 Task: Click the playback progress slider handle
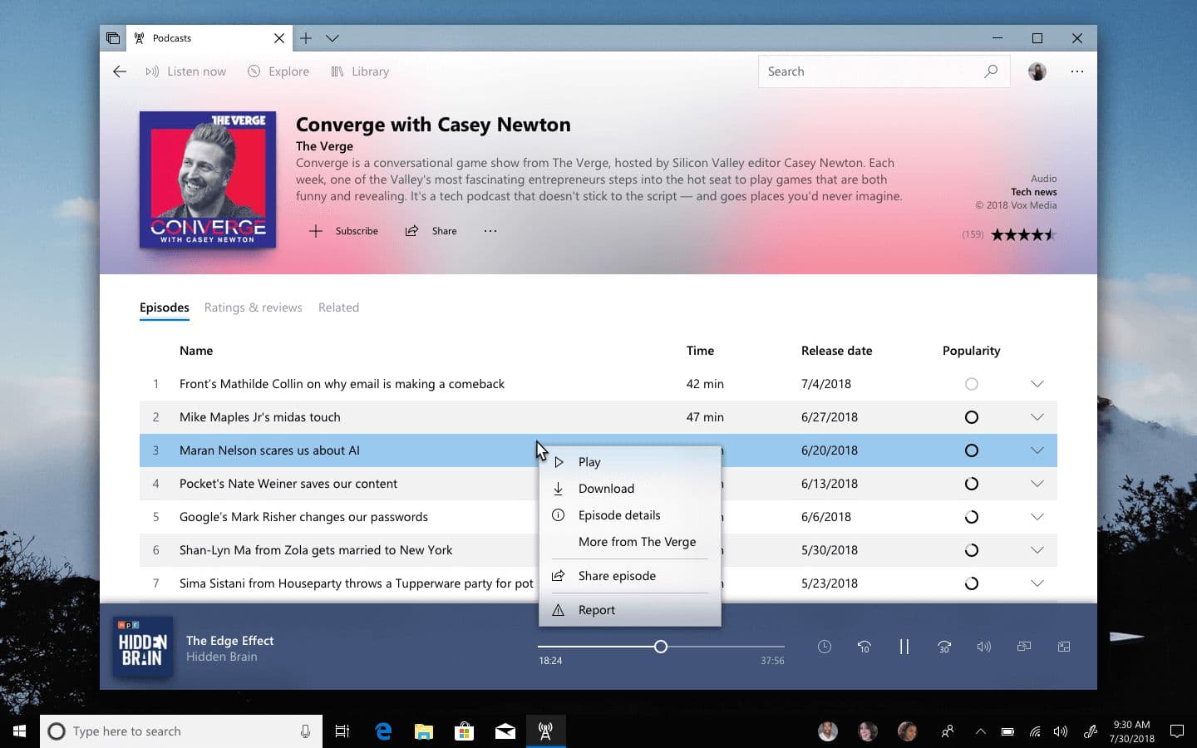tap(661, 647)
